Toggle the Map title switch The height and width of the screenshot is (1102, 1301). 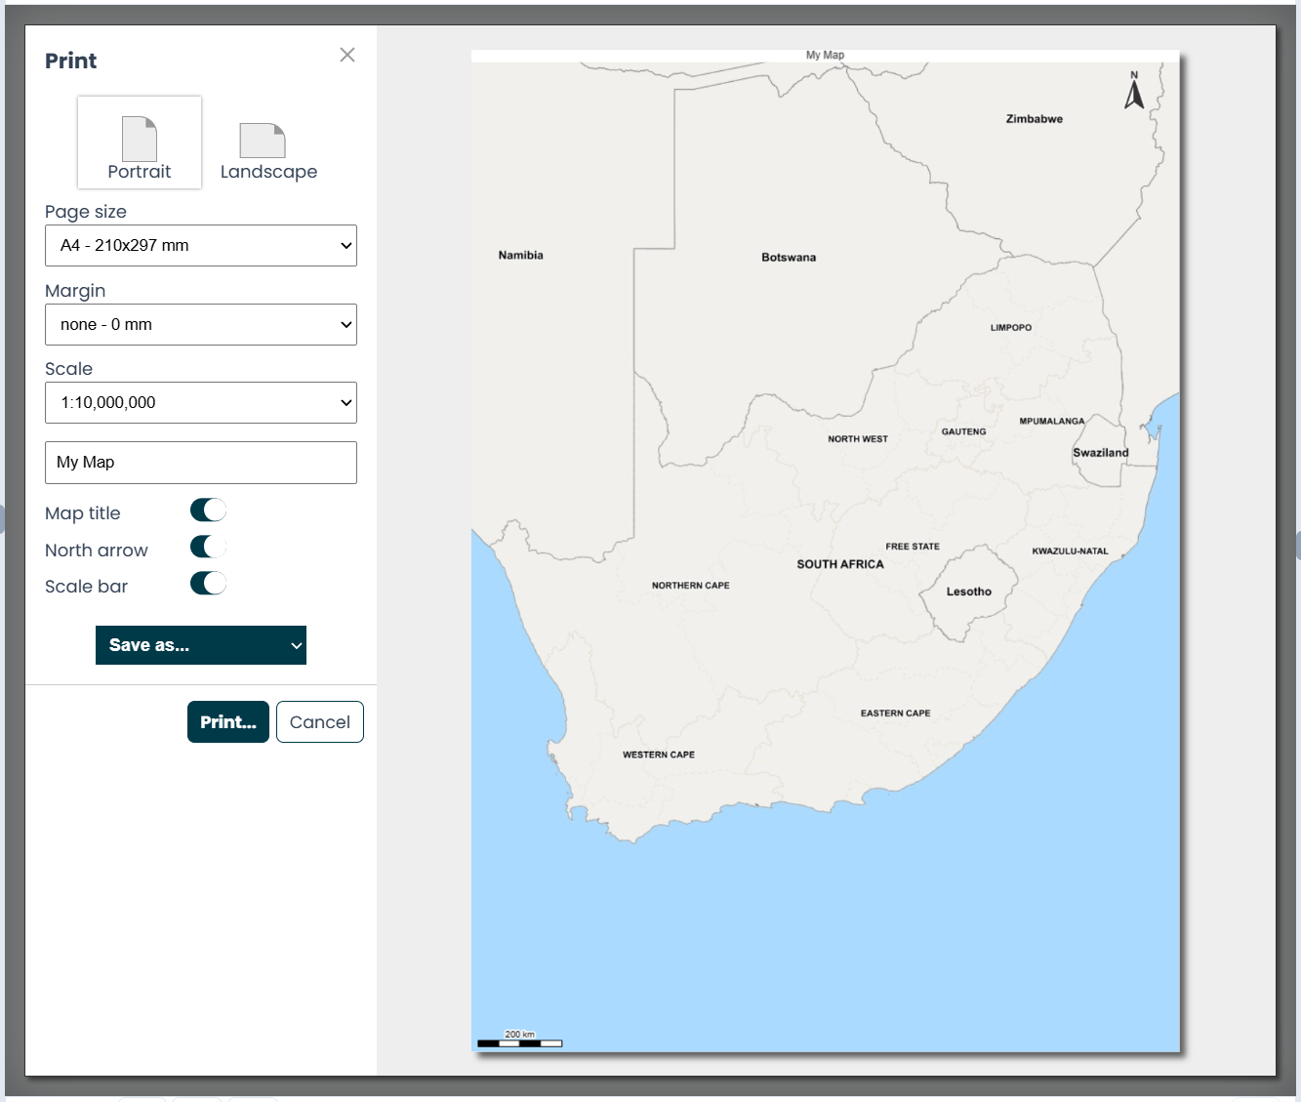coord(208,510)
